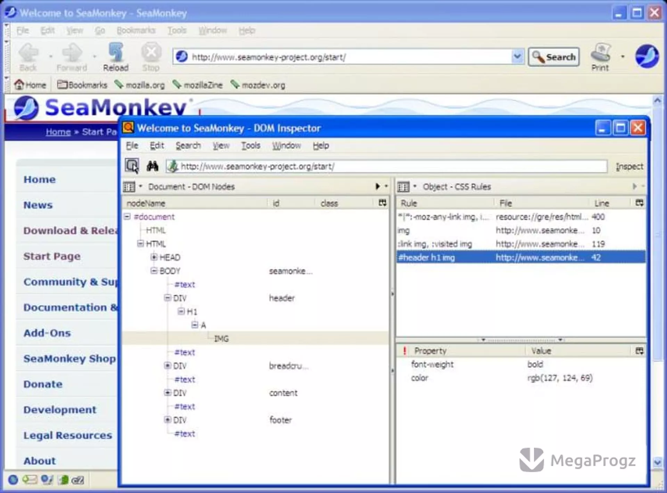Click the Navigator component icon in status bar
Viewport: 667px width, 493px height.
(13, 480)
